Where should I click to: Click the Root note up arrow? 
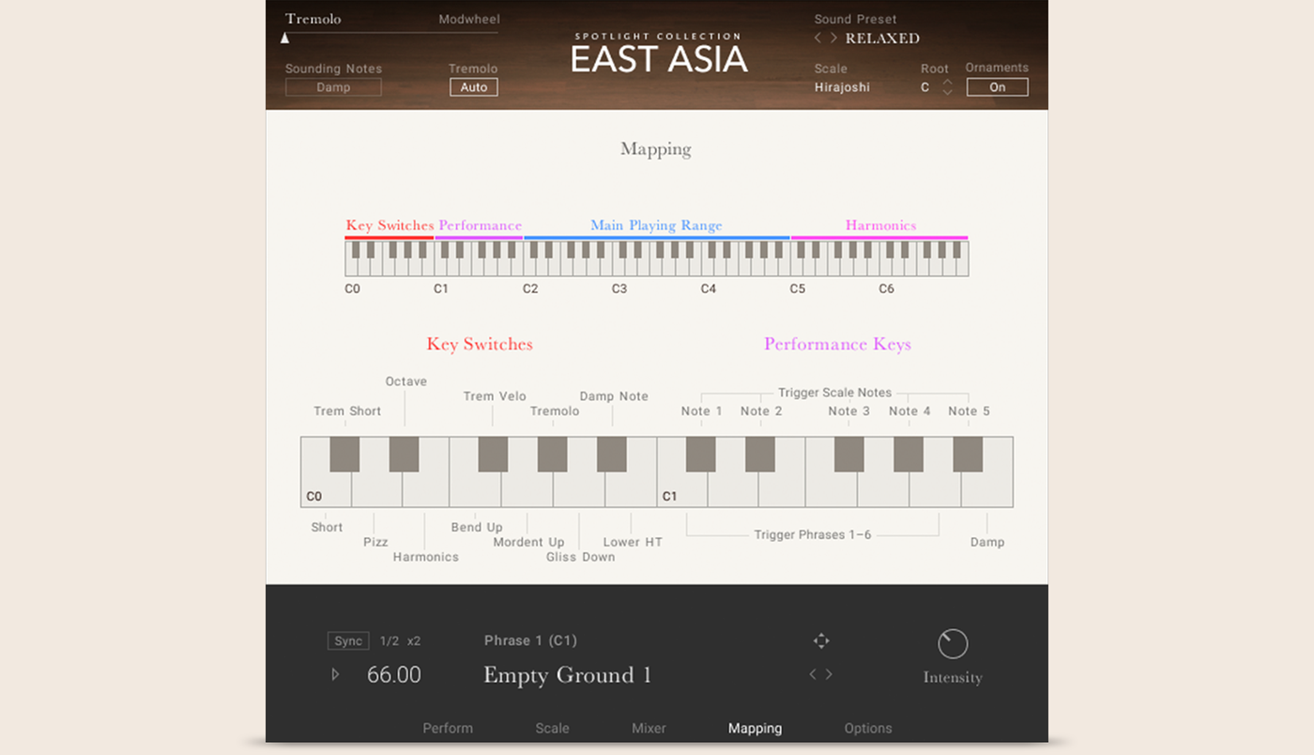click(948, 82)
